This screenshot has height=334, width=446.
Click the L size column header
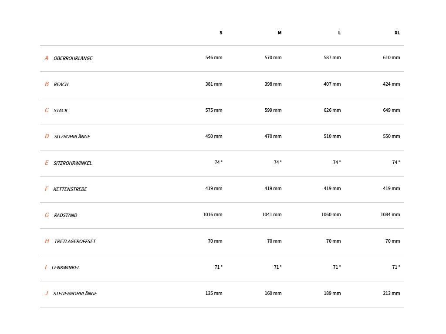[339, 33]
